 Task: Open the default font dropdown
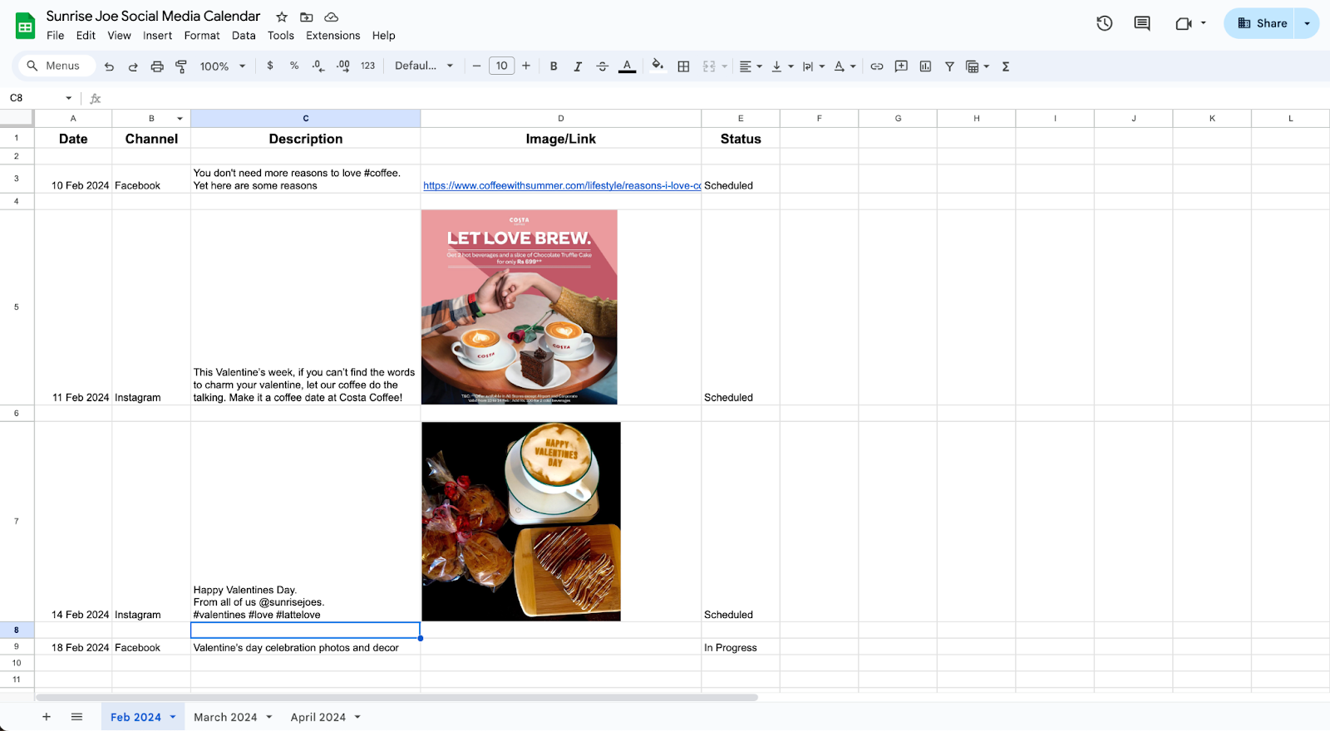coord(424,66)
